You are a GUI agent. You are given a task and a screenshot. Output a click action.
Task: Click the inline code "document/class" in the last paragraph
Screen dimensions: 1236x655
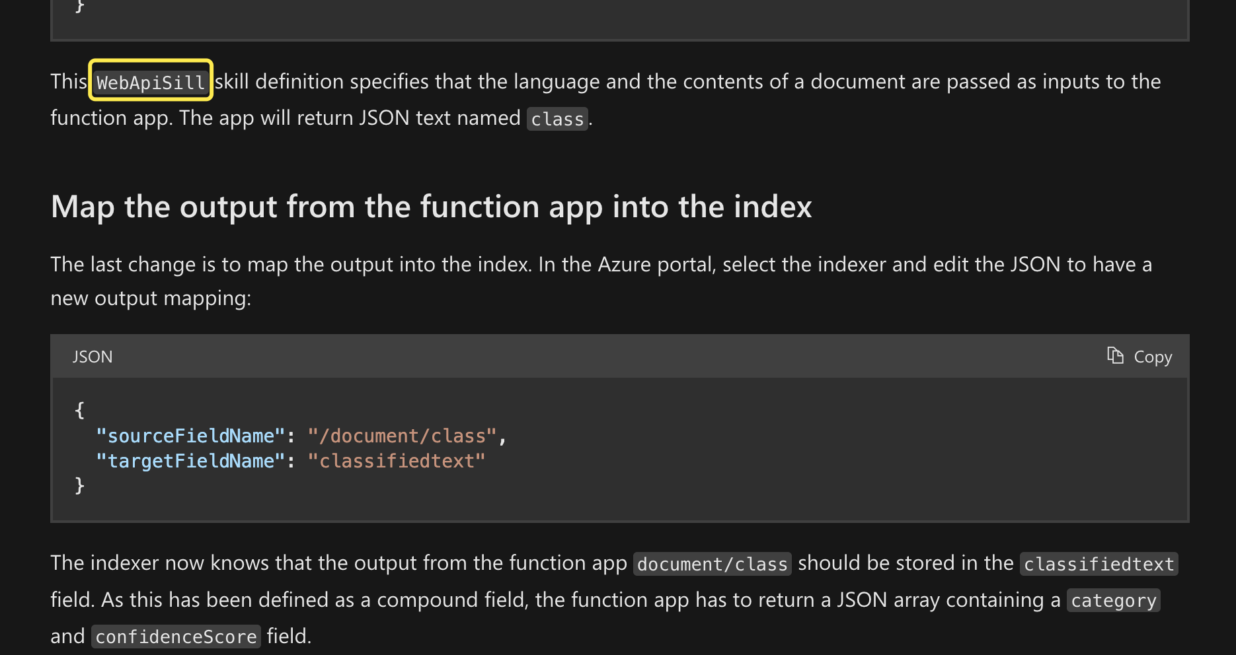click(x=711, y=564)
